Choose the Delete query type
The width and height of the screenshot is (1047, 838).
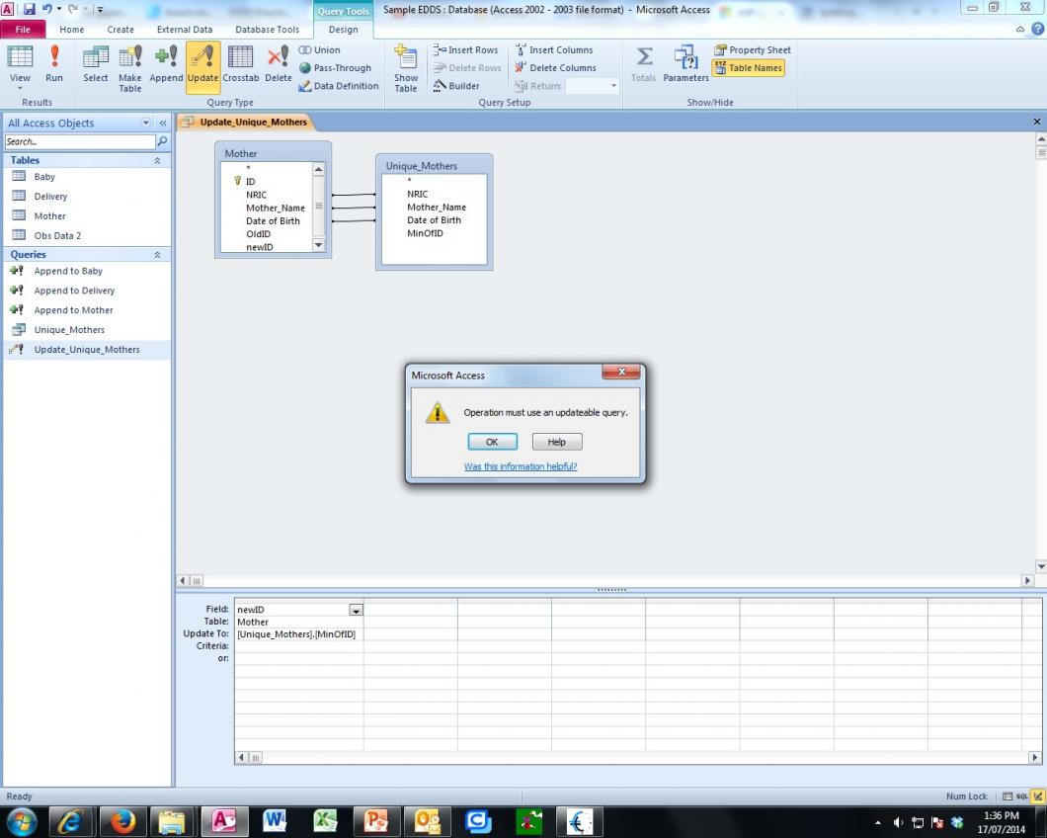click(x=278, y=64)
